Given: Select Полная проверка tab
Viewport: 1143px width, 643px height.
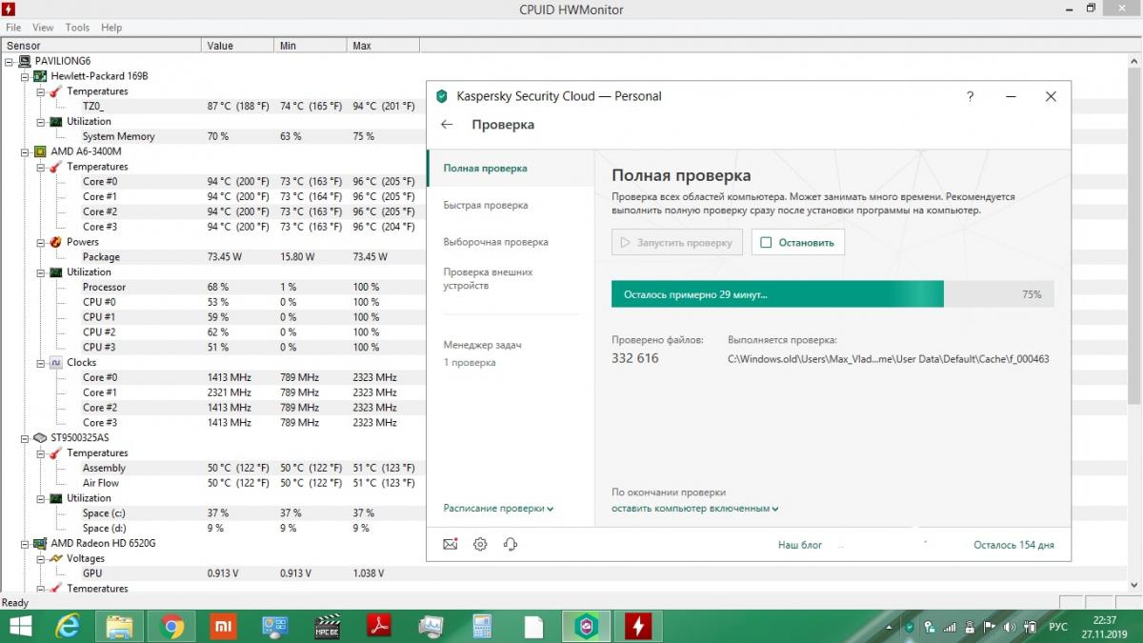Looking at the screenshot, I should tap(511, 169).
